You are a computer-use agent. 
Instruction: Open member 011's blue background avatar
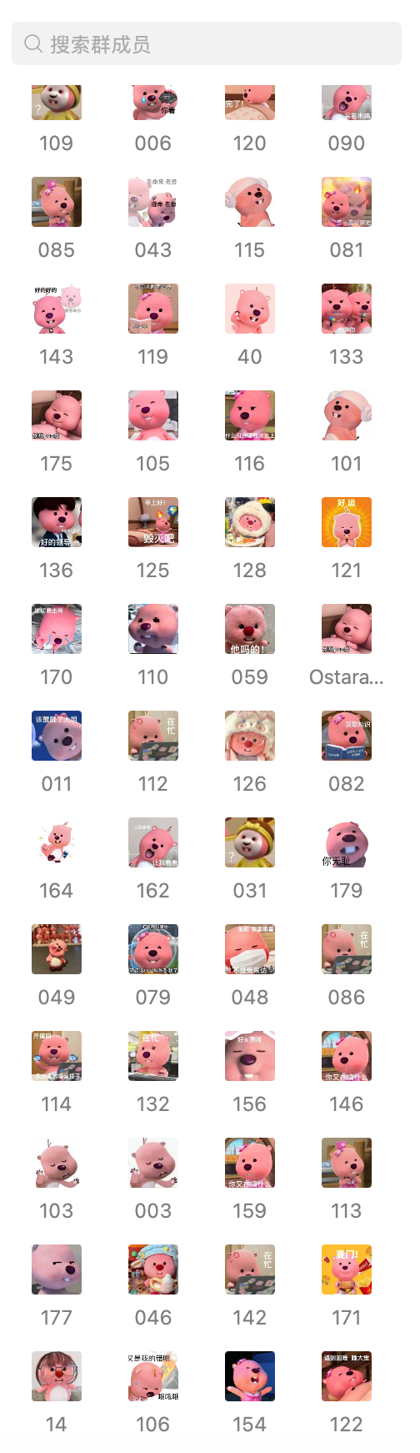pyautogui.click(x=57, y=736)
